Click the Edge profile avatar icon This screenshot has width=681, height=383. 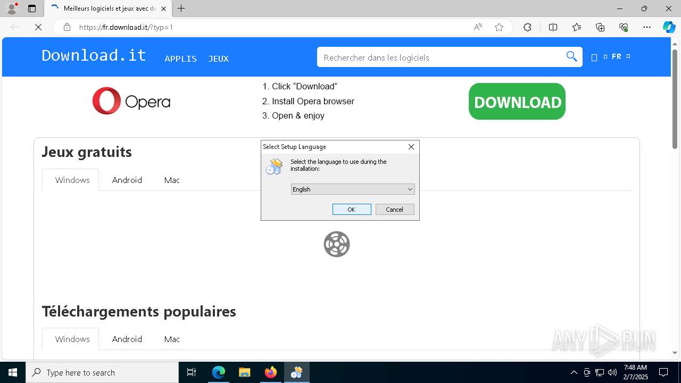(x=12, y=9)
